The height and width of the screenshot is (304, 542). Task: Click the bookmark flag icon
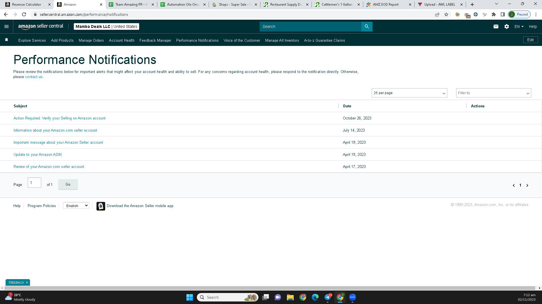pos(6,40)
